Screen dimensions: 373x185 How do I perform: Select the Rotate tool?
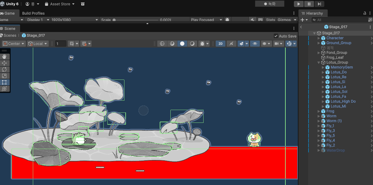4,69
